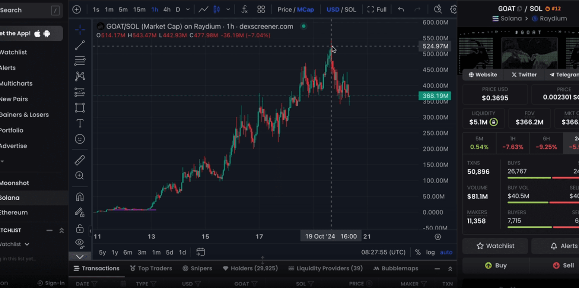Open the quick search icon in toolbar
The image size is (579, 288).
tap(437, 10)
